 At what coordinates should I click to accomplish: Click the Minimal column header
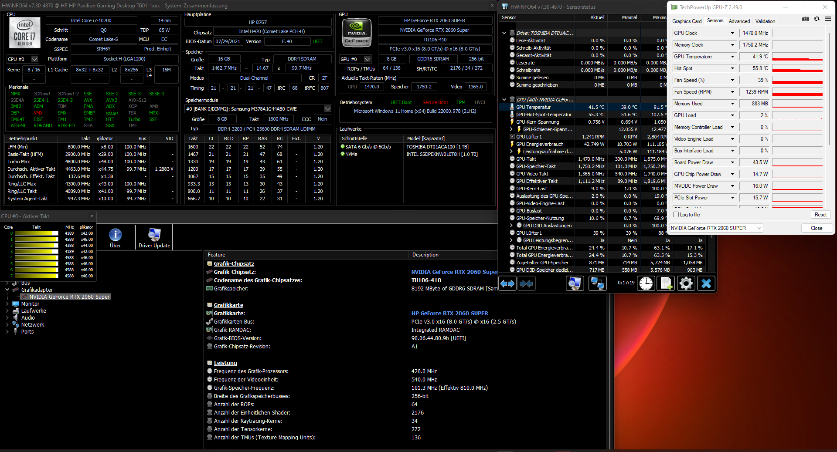click(623, 18)
